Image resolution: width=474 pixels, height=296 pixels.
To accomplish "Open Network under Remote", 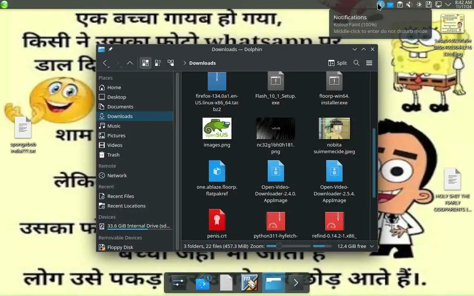I will (134, 175).
